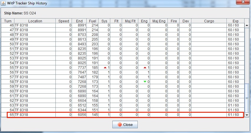Sort by the Sys column header
The height and width of the screenshot is (133, 251).
tap(104, 21)
